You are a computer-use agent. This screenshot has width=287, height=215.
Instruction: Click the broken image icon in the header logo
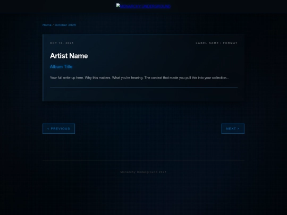tap(118, 6)
